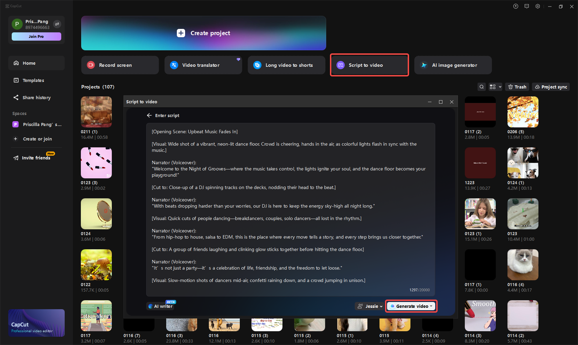
Task: Open project 0114 (2) thumbnail
Action: point(523,316)
